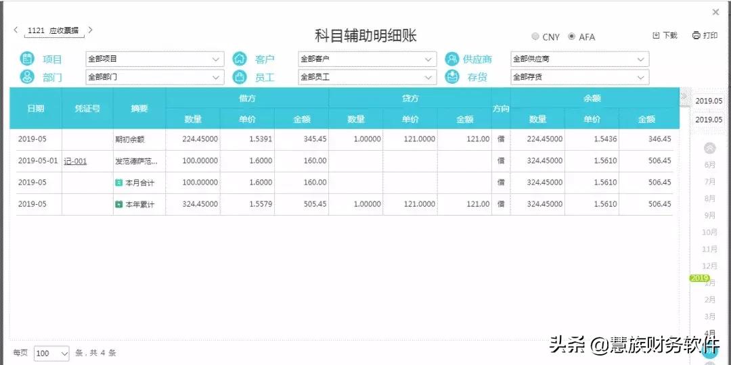This screenshot has height=365, width=731.
Task: Click the 日期 column header
Action: point(36,108)
